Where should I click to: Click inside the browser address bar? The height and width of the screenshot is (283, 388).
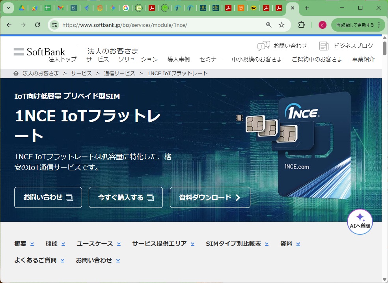tap(158, 25)
